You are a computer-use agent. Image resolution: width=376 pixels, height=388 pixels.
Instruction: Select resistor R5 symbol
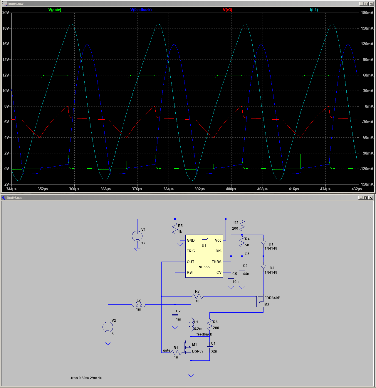point(175,228)
